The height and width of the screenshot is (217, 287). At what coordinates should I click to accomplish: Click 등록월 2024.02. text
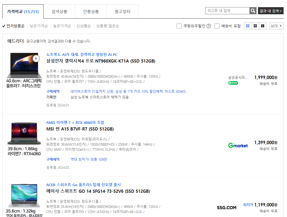click(58, 167)
